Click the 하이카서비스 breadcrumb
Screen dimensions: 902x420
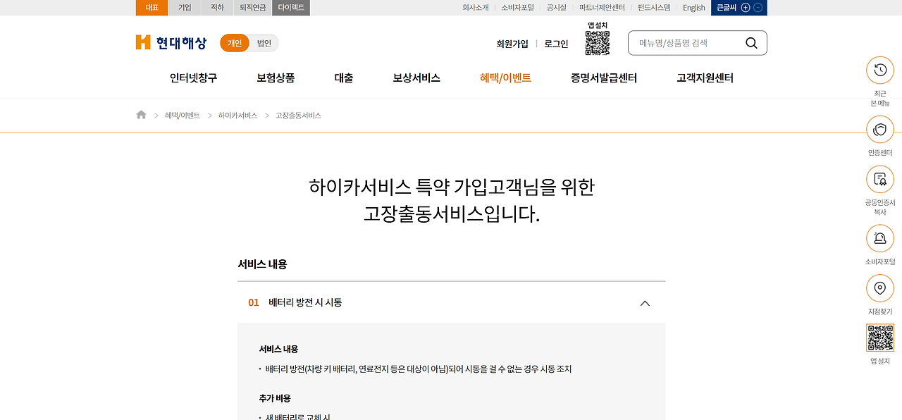point(238,115)
